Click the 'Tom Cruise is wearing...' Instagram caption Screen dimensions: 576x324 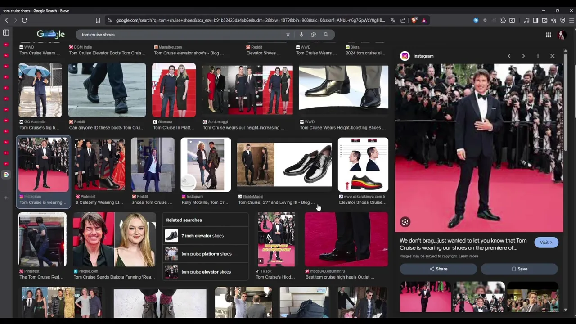point(43,202)
